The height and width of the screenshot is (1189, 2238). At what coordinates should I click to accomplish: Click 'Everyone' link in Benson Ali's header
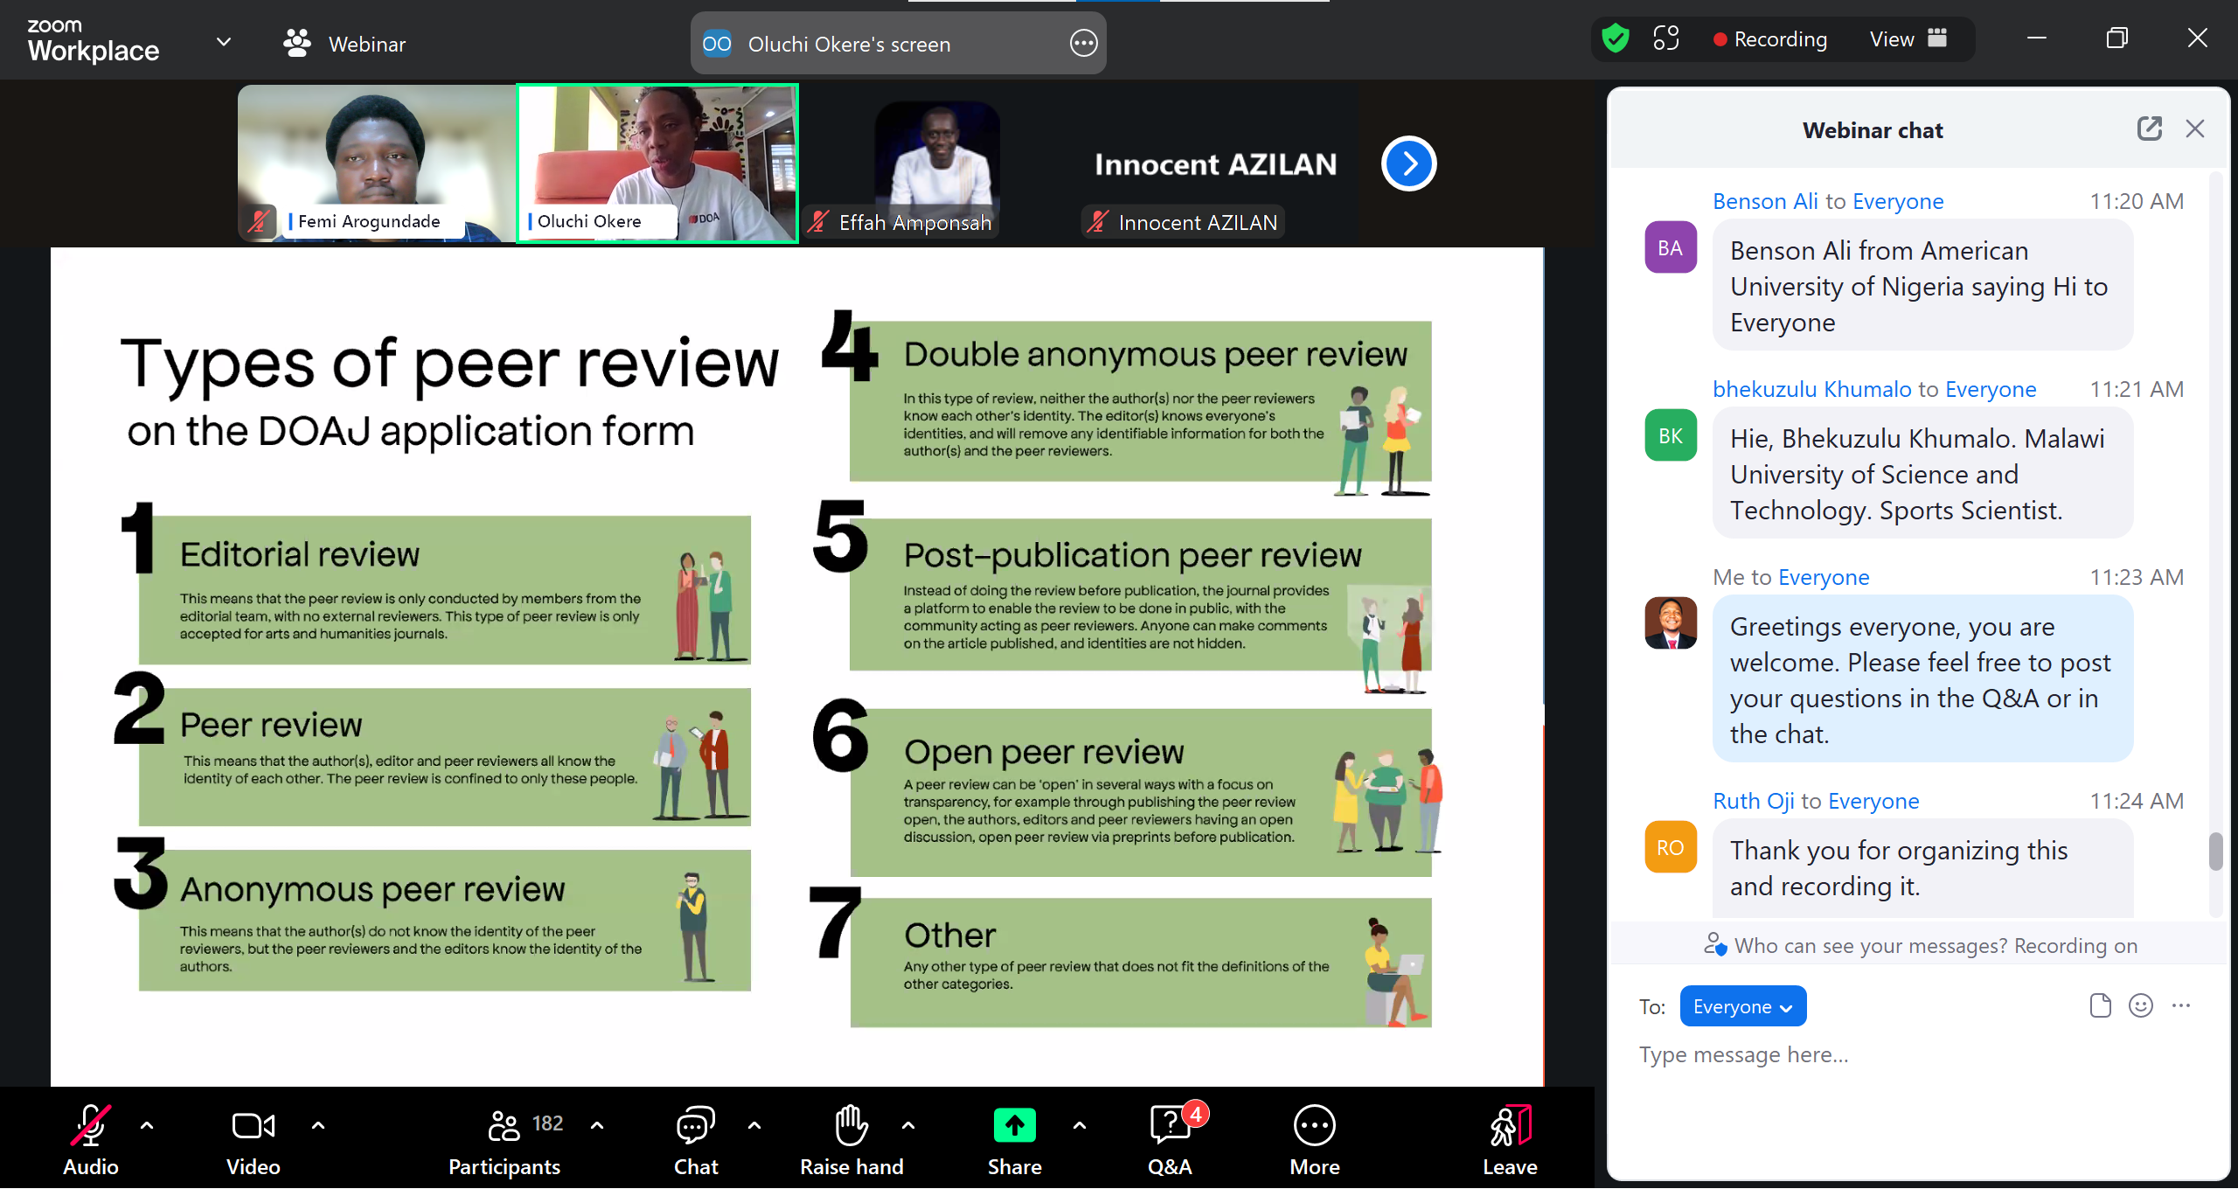1898,201
